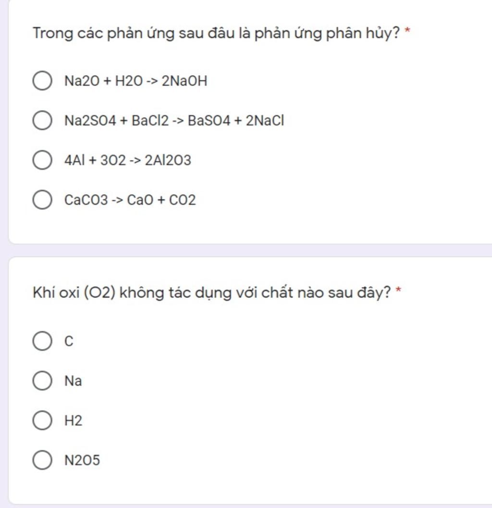
Task: Mark the 4Al + 3O2 -> 2Al2O3 radio circle
Action: (x=42, y=160)
